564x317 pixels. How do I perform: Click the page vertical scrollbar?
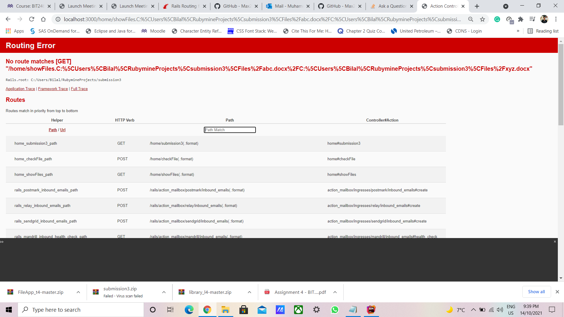pyautogui.click(x=561, y=85)
